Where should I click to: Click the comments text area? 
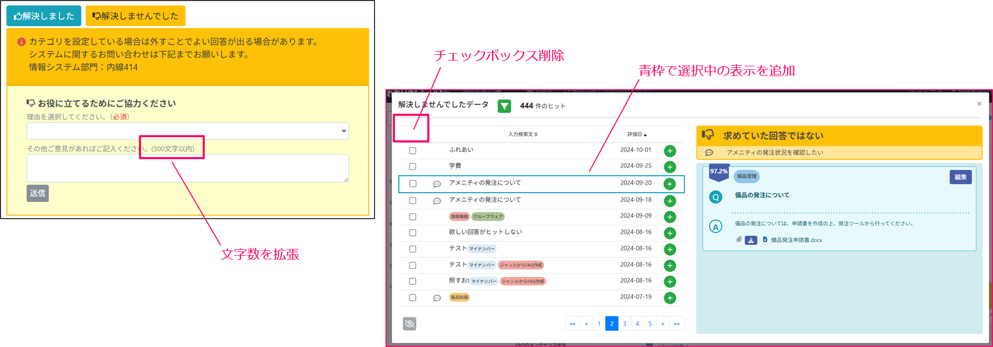[x=188, y=168]
